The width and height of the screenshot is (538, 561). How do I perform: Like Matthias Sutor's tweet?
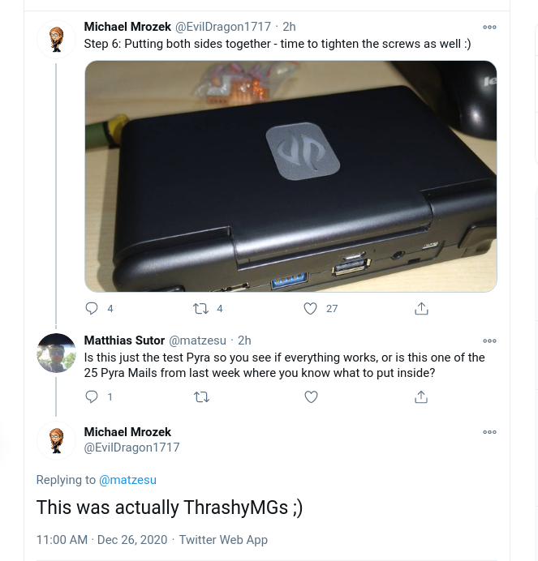311,397
